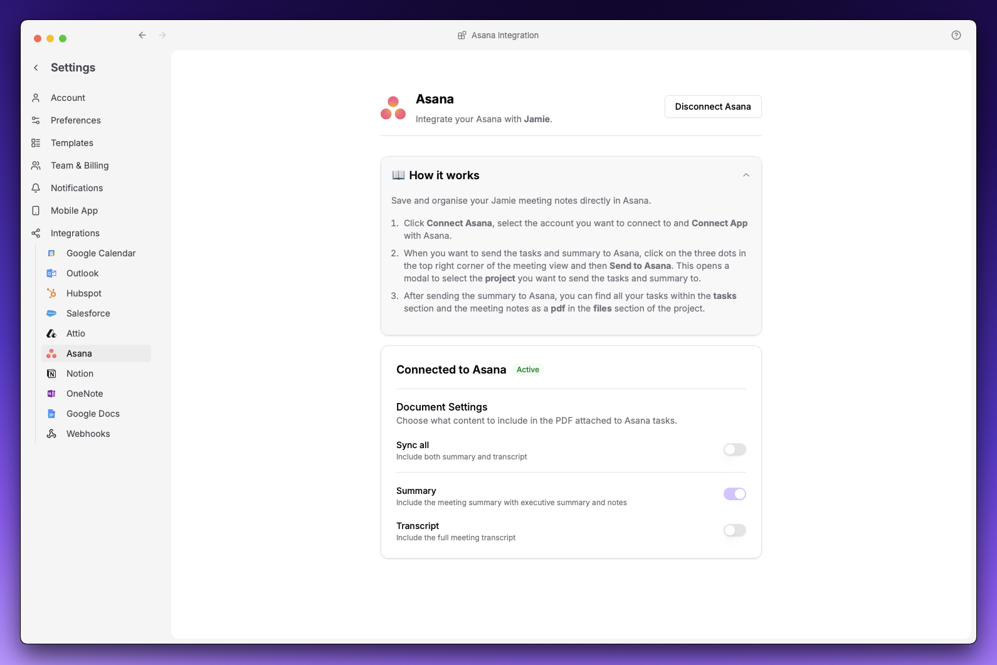Click the Preferences sliders icon
Viewport: 997px width, 665px height.
(36, 120)
